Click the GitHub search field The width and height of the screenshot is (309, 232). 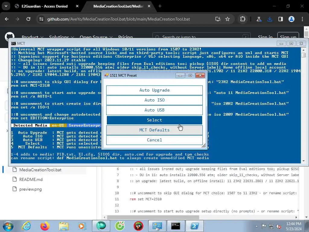(201, 37)
